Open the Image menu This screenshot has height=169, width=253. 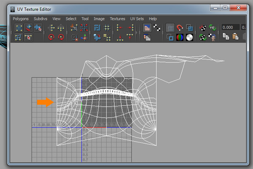click(x=99, y=19)
